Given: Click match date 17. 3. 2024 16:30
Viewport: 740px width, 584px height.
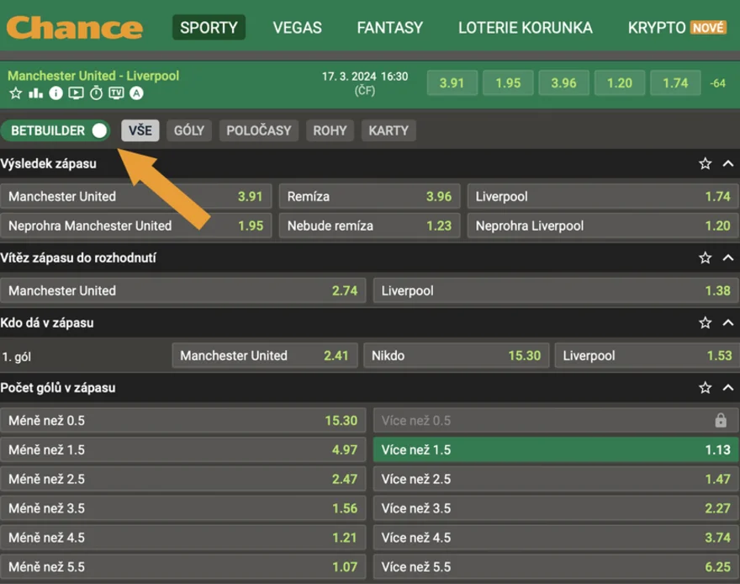Looking at the screenshot, I should pos(365,77).
